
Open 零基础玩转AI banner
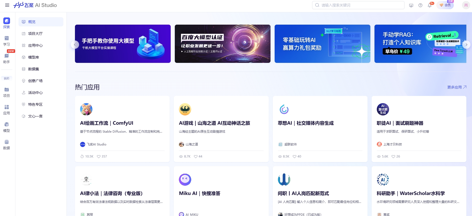click(322, 44)
